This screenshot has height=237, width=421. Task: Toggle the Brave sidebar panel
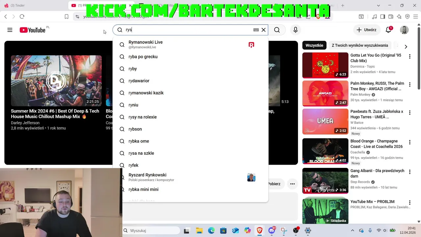[x=383, y=16]
